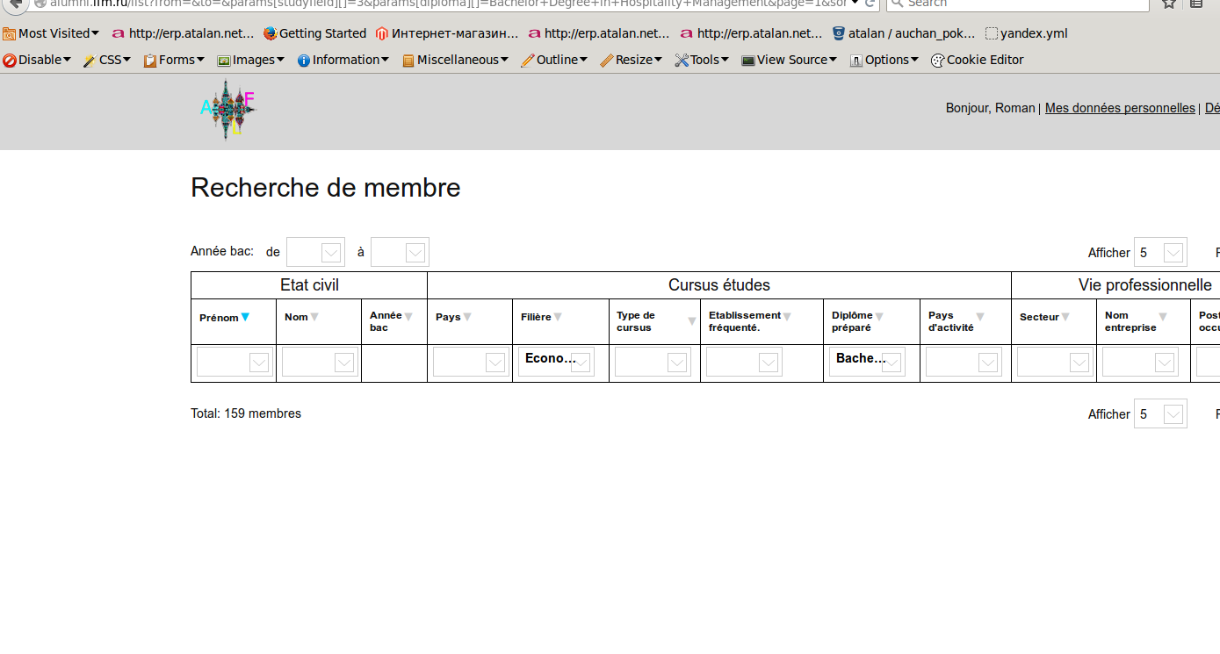Open the Forms developer toolbar menu
The width and height of the screenshot is (1220, 654).
click(174, 60)
